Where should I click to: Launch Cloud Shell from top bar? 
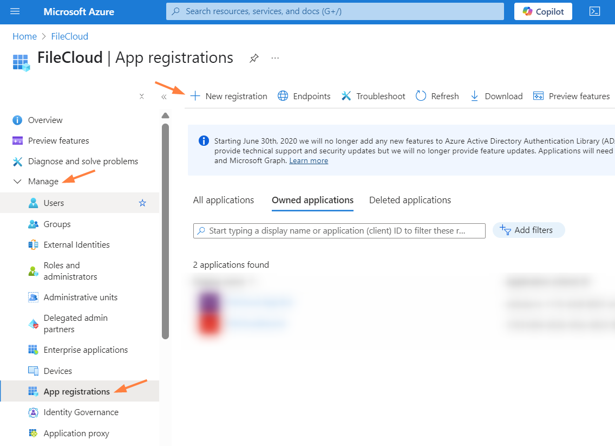click(x=594, y=11)
